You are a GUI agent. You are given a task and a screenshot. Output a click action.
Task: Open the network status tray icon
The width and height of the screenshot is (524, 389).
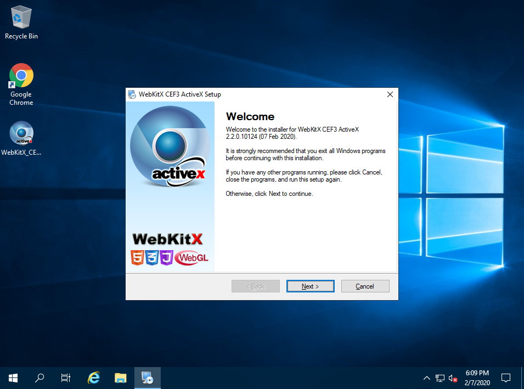[440, 378]
